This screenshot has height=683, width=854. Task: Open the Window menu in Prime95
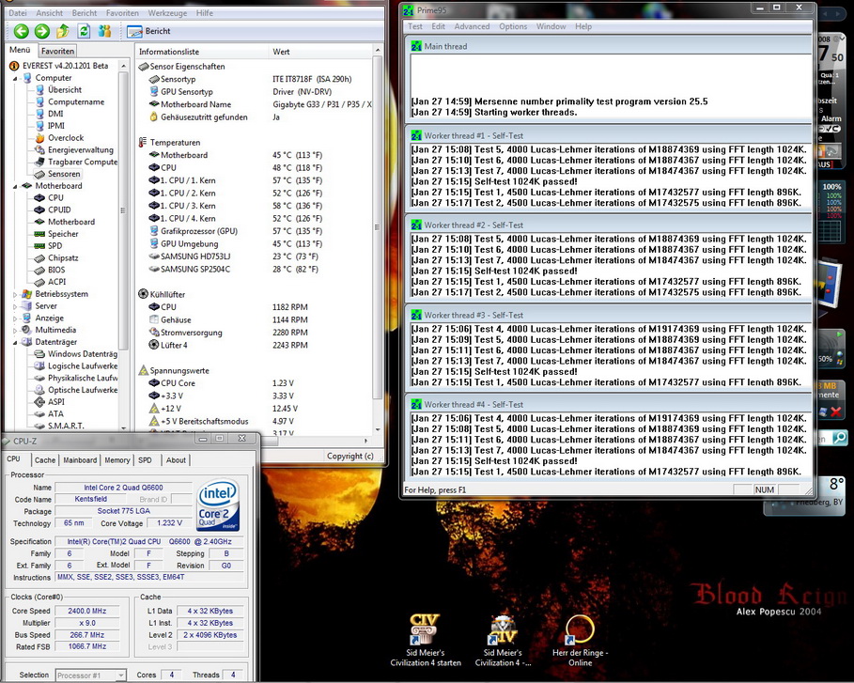point(551,26)
